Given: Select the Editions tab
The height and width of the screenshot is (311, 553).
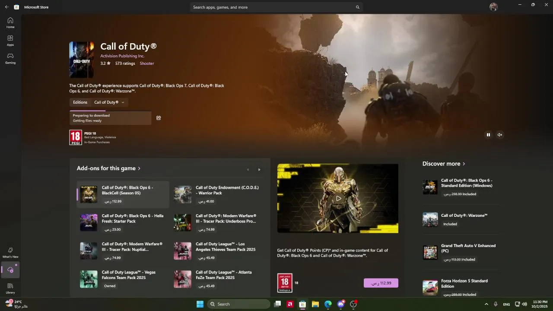Looking at the screenshot, I should pos(80,102).
